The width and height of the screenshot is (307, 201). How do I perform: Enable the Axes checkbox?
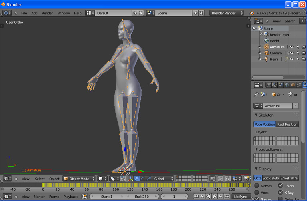(257, 192)
